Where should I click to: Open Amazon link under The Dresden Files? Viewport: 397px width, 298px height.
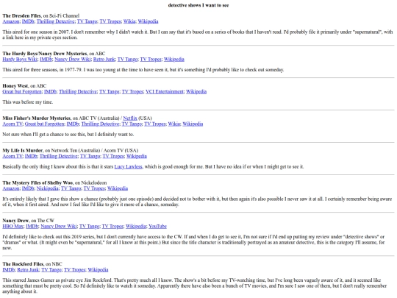pos(11,21)
